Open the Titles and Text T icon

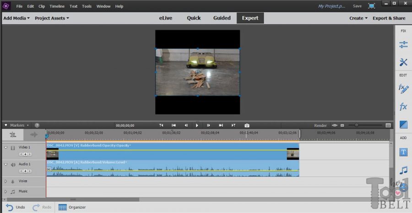tap(403, 152)
